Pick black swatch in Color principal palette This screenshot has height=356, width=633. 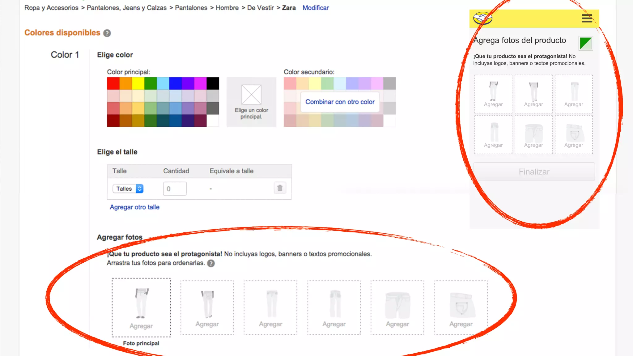tap(213, 83)
